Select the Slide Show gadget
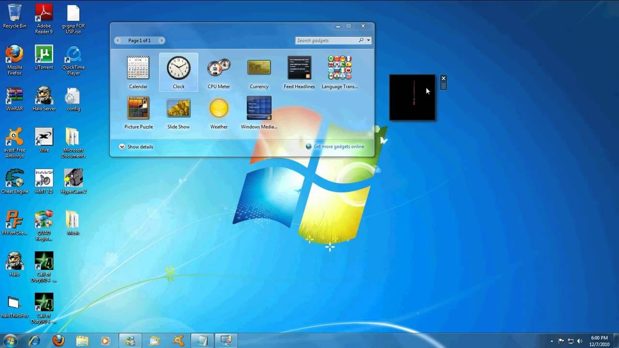This screenshot has height=348, width=619. tap(178, 113)
